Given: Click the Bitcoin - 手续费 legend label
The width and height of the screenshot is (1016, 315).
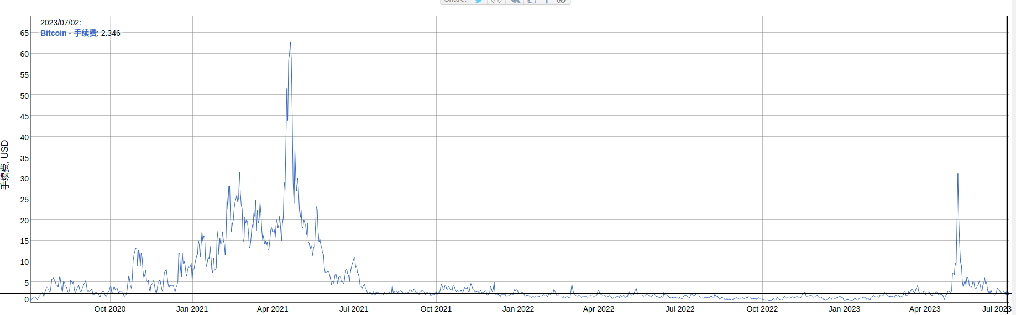Looking at the screenshot, I should (x=69, y=33).
